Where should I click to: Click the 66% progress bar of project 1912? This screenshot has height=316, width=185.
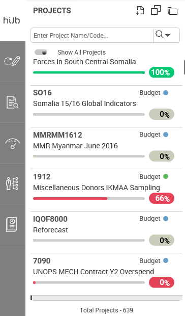[89, 198]
